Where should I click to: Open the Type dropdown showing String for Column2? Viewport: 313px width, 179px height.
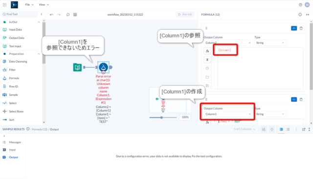tap(270, 43)
